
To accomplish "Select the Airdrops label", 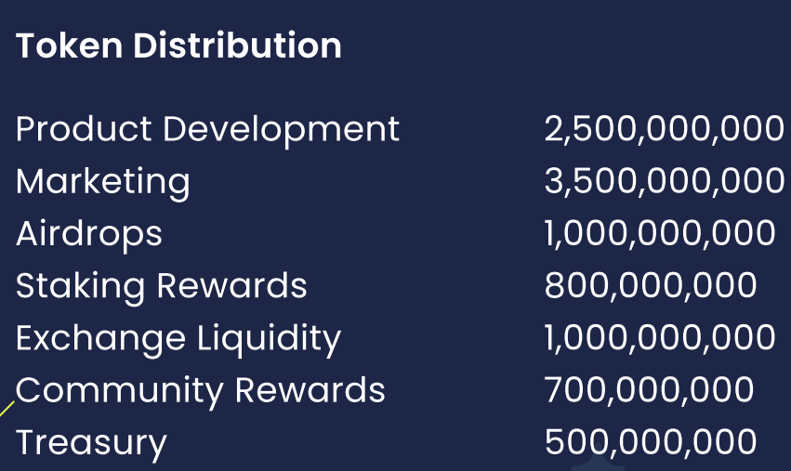I will (x=89, y=234).
